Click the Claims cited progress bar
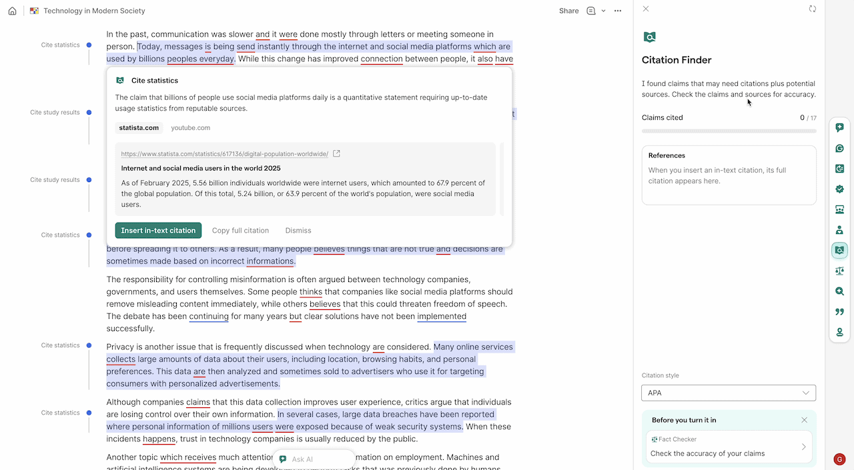This screenshot has height=470, width=854. coord(728,131)
